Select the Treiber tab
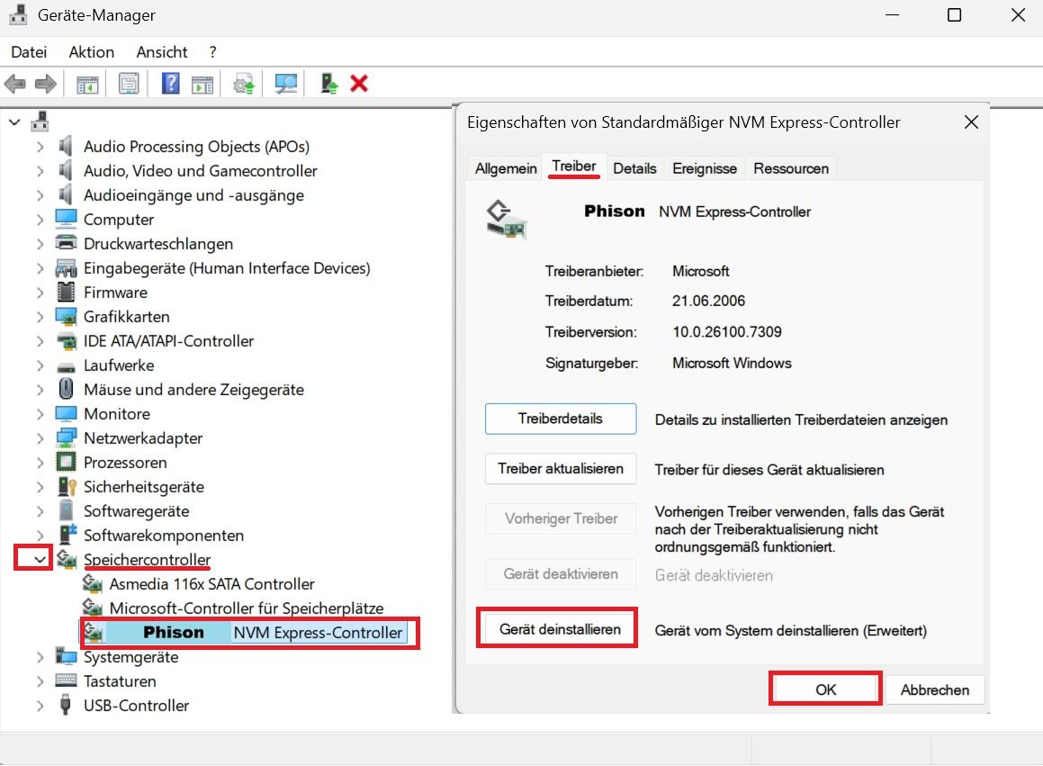Image resolution: width=1043 pixels, height=766 pixels. (x=574, y=167)
